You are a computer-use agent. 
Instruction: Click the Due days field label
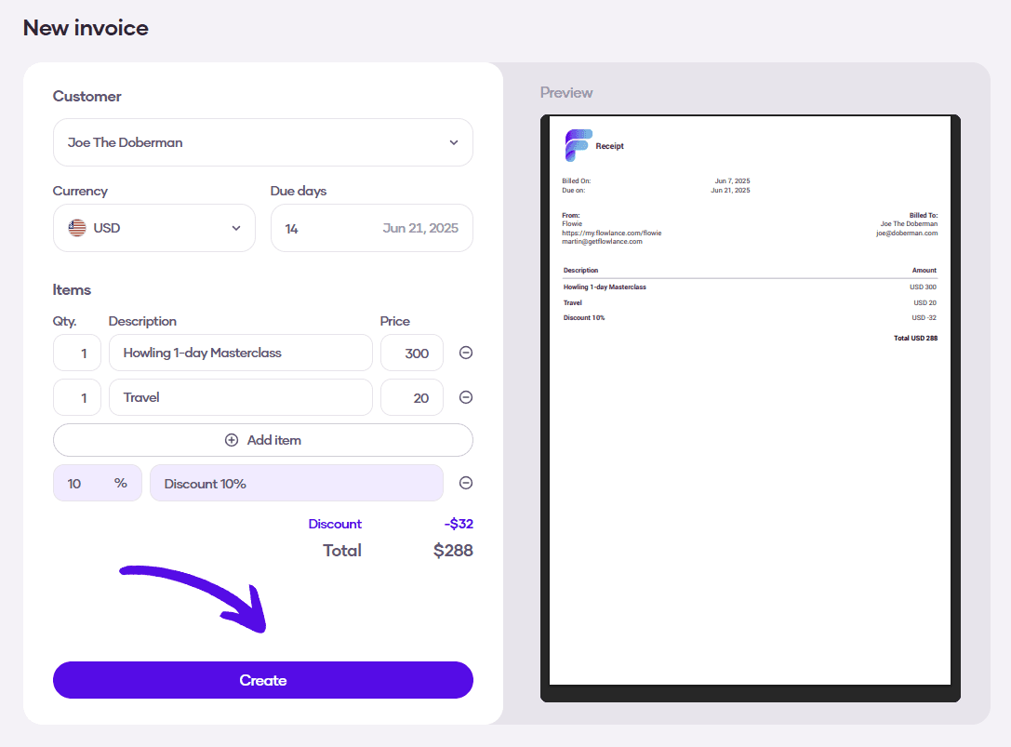click(299, 191)
